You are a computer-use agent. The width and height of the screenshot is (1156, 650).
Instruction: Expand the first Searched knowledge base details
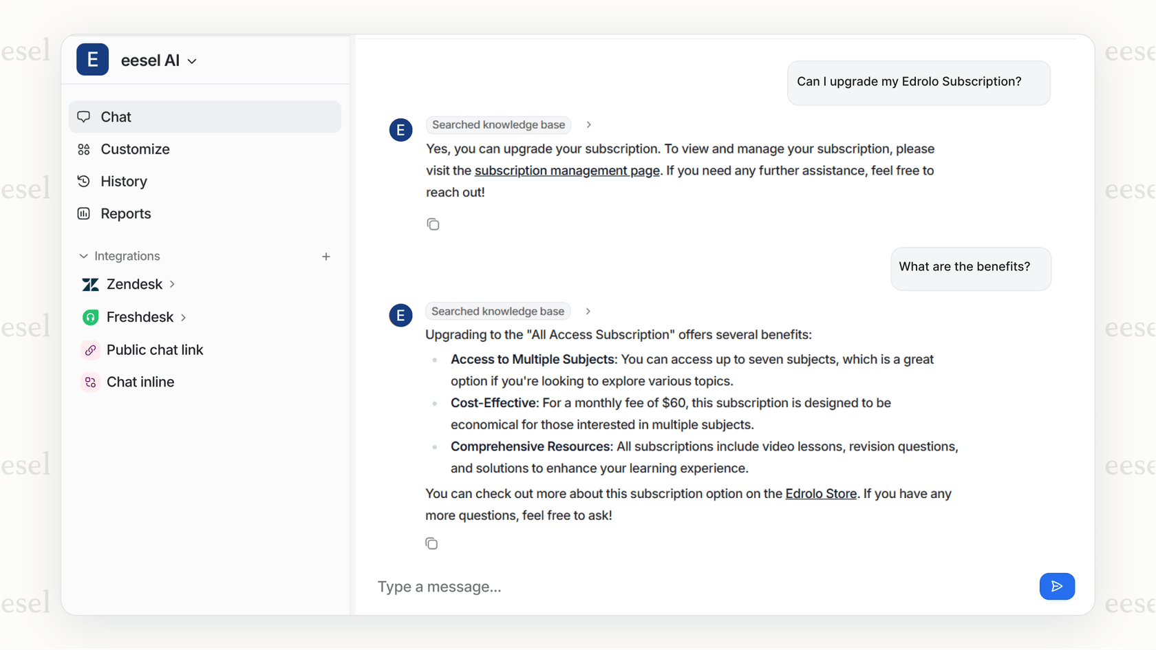coord(589,124)
